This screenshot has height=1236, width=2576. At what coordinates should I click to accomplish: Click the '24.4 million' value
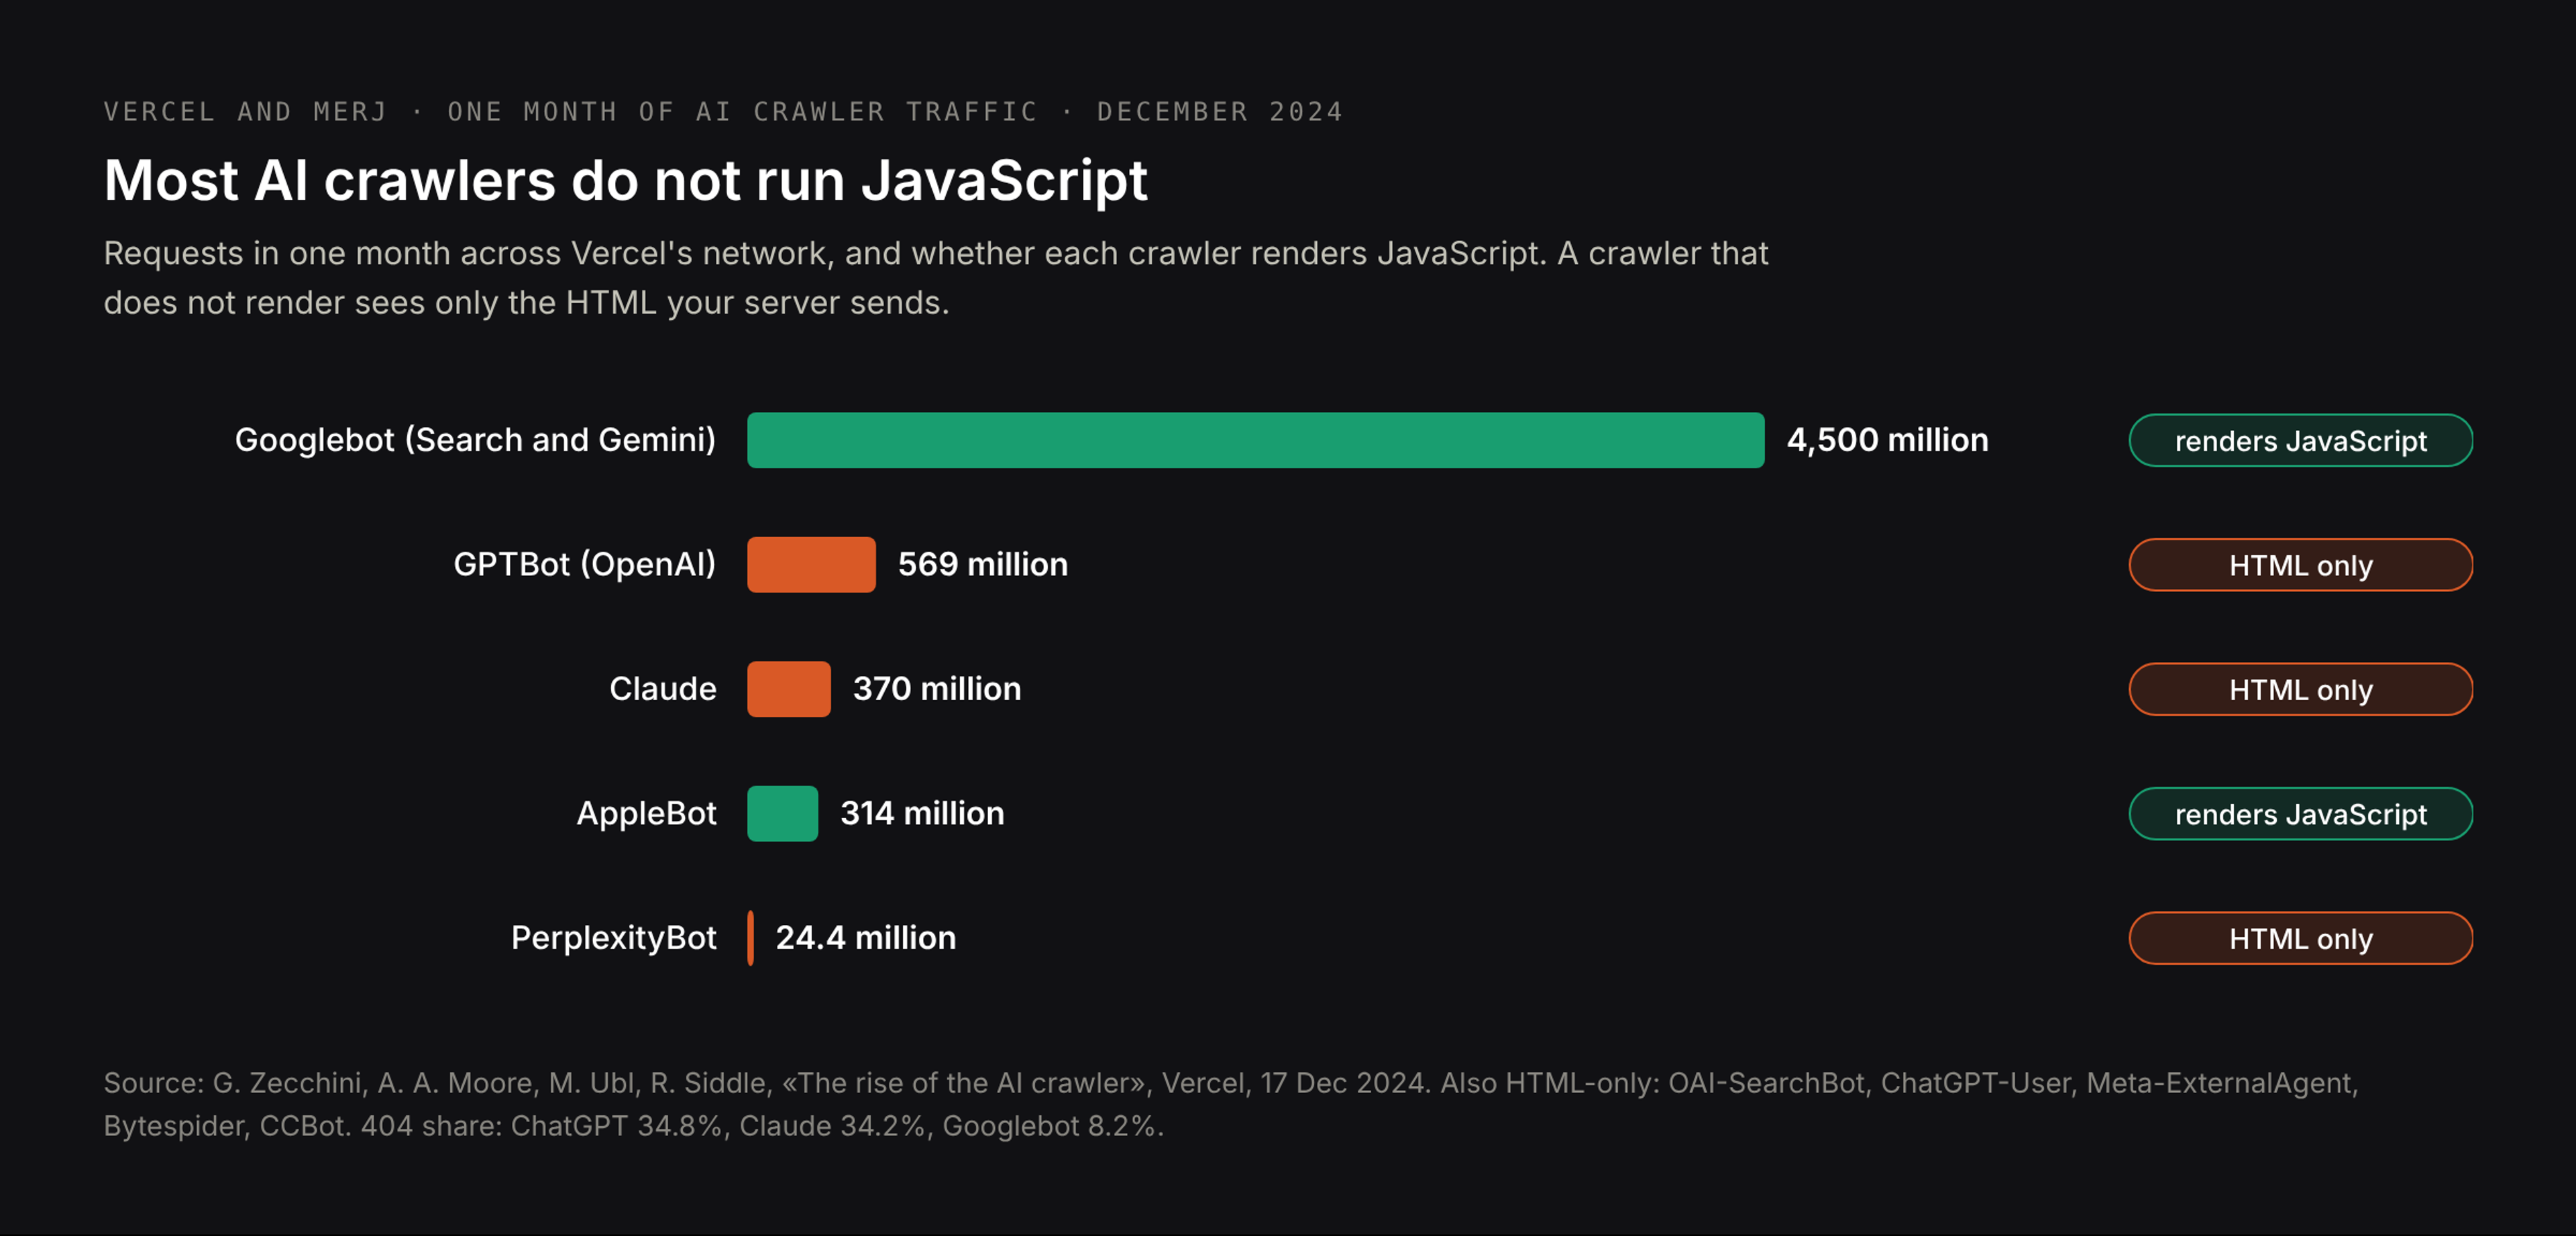tap(866, 938)
